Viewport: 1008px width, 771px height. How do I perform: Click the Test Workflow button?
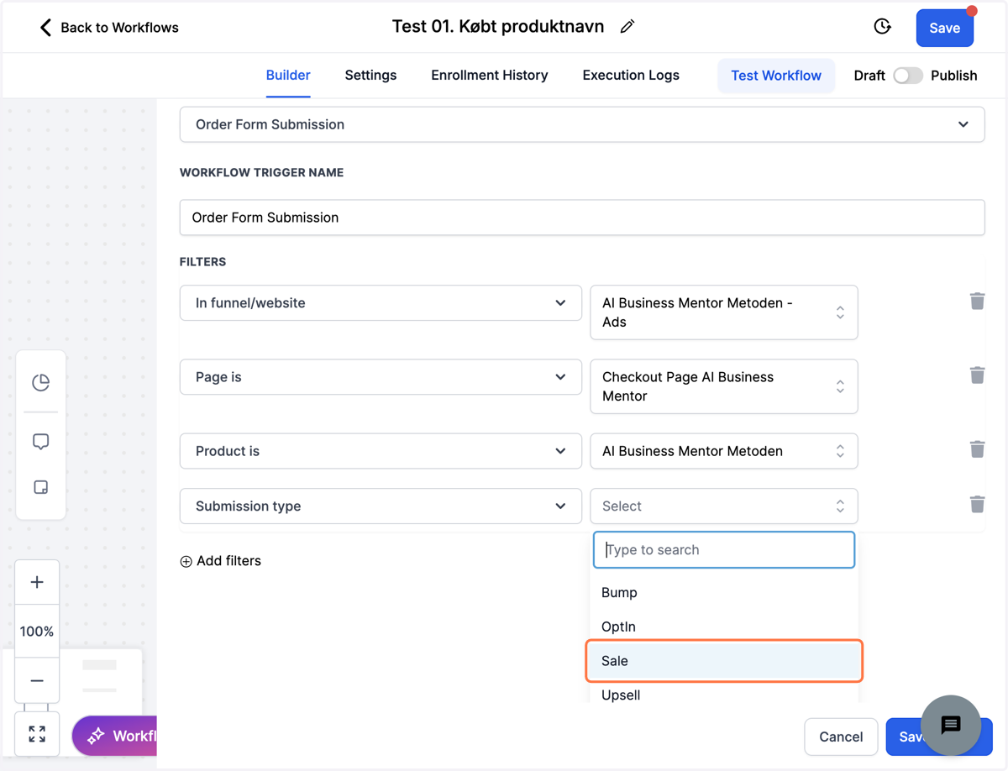776,76
